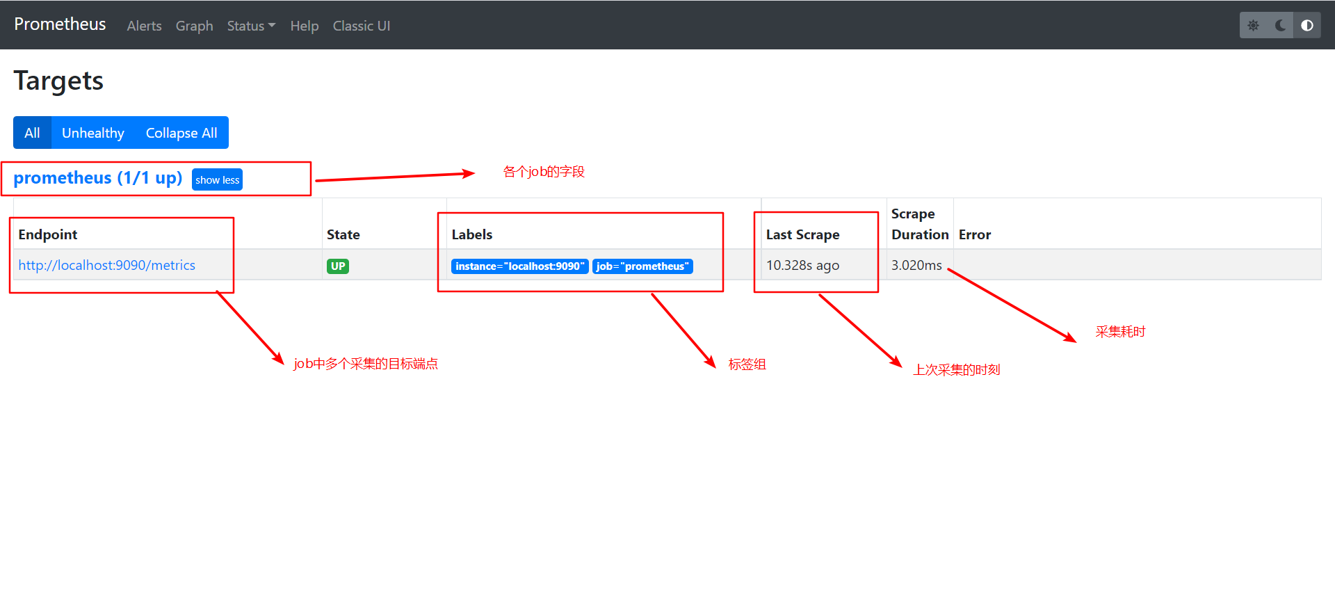
Task: Open the prometheus (1/1 up) job link
Action: point(98,178)
